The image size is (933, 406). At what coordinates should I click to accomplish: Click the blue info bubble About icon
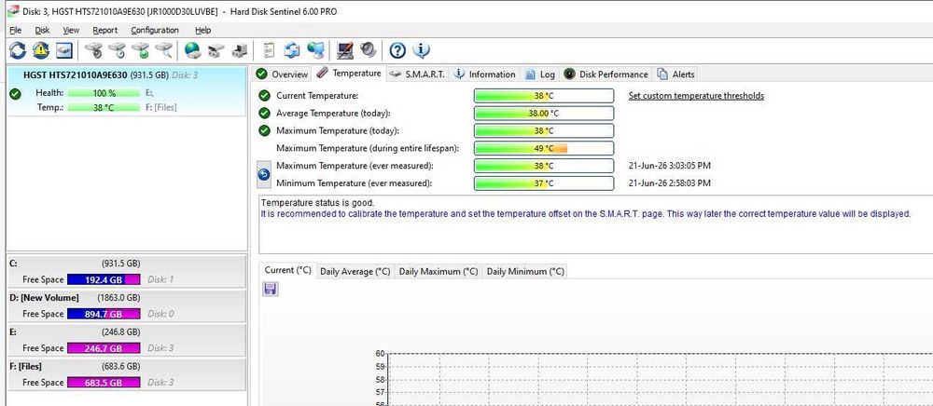click(421, 50)
